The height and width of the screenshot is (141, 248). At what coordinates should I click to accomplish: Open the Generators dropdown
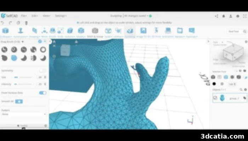[21, 32]
